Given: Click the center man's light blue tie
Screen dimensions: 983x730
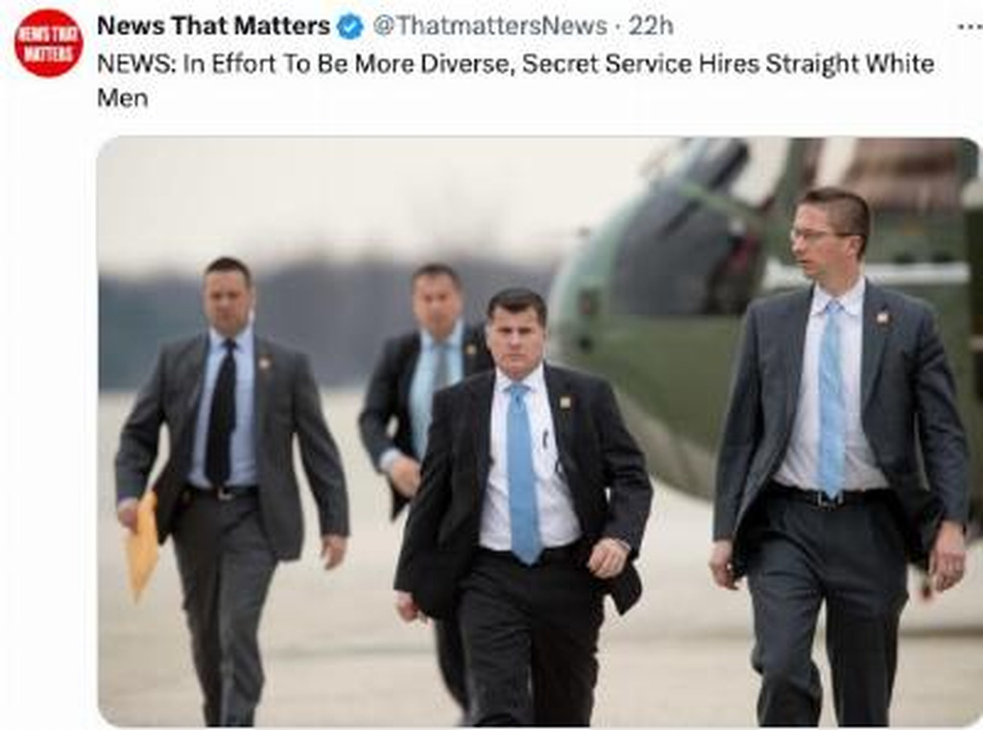Looking at the screenshot, I should tap(523, 473).
